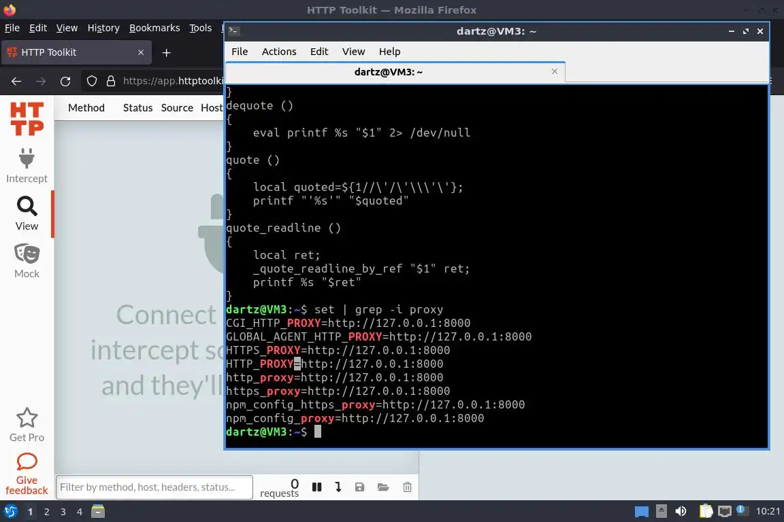Sort requests by the Status column
This screenshot has height=522, width=784.
pyautogui.click(x=137, y=108)
